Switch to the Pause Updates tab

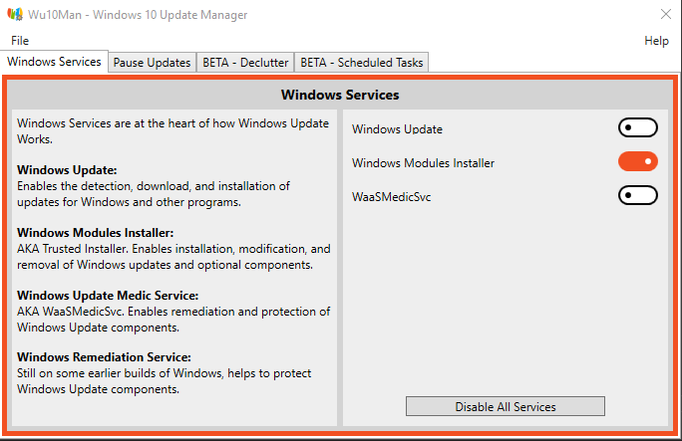coord(152,63)
